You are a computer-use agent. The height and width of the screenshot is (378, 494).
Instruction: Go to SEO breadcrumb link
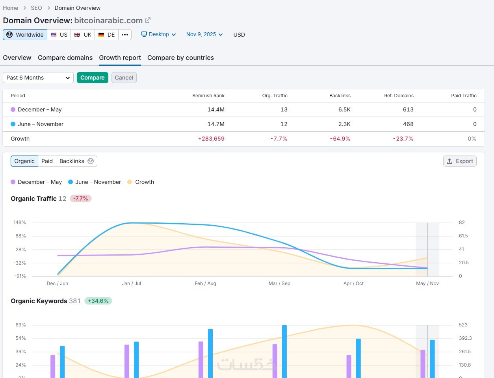point(36,8)
